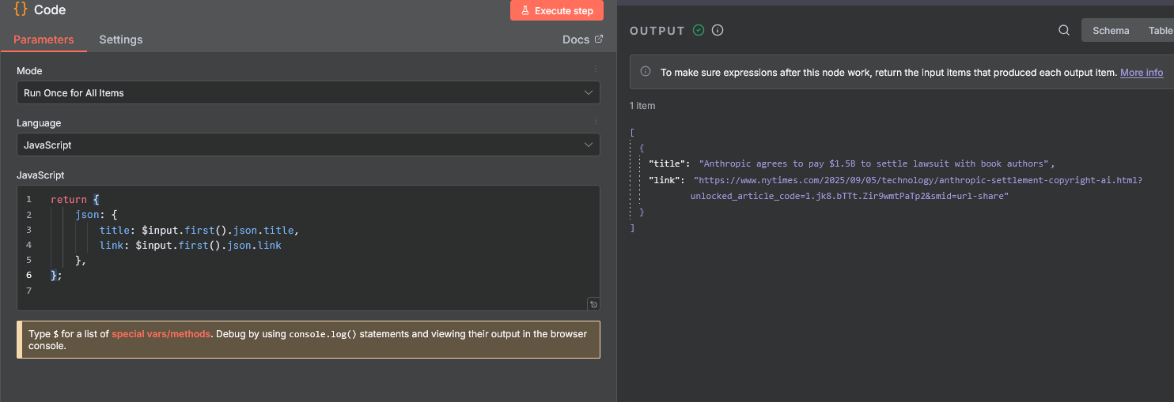Open the special vars/methods link
This screenshot has width=1174, height=402.
161,334
